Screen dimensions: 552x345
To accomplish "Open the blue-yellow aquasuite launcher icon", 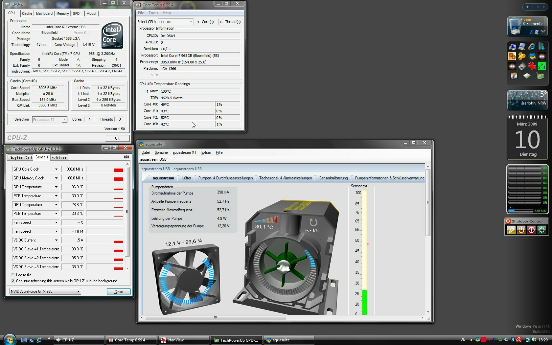I will [x=532, y=56].
